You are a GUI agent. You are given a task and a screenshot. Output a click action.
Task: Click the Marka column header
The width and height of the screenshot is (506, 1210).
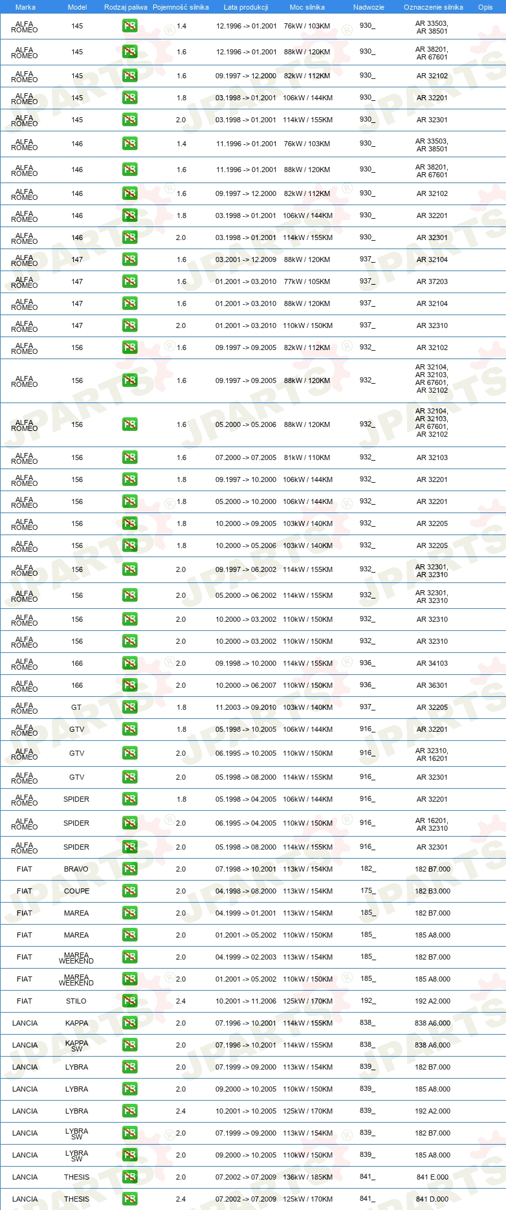pyautogui.click(x=25, y=7)
